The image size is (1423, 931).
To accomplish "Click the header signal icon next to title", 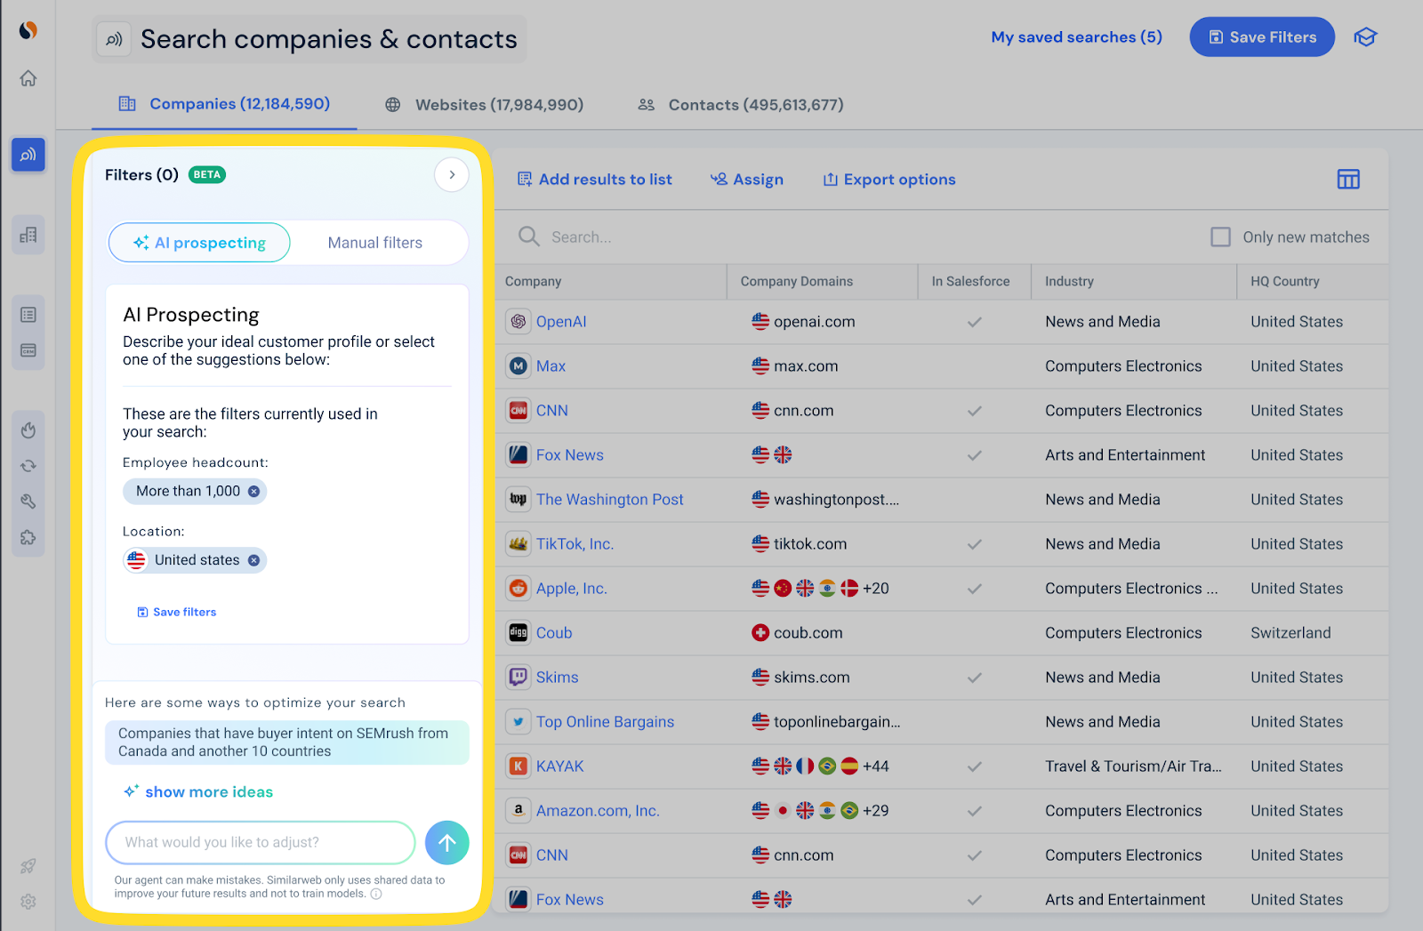I will point(114,39).
